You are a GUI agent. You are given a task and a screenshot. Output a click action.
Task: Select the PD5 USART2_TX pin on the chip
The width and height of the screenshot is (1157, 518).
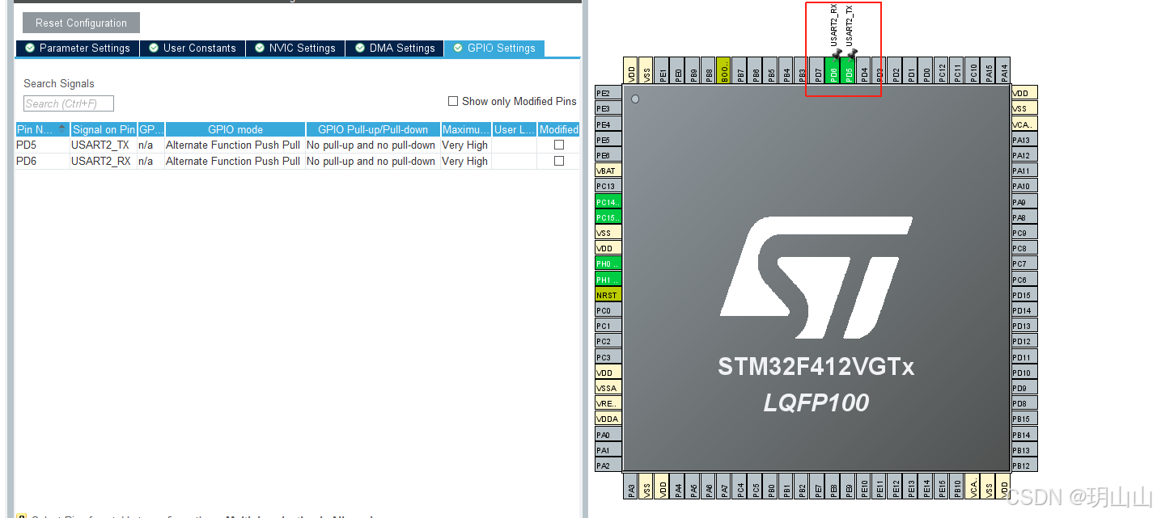[x=847, y=71]
